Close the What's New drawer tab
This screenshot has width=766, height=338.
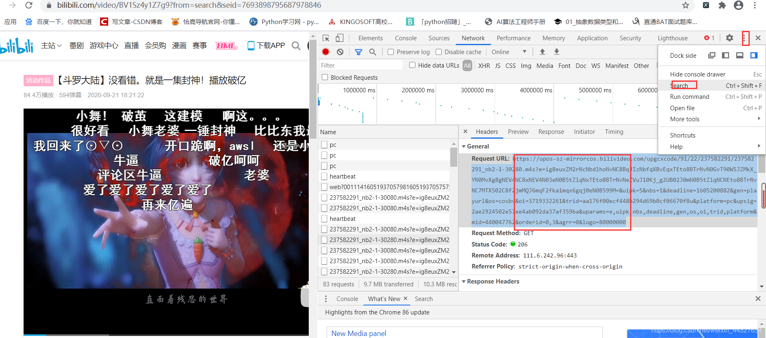(x=405, y=299)
